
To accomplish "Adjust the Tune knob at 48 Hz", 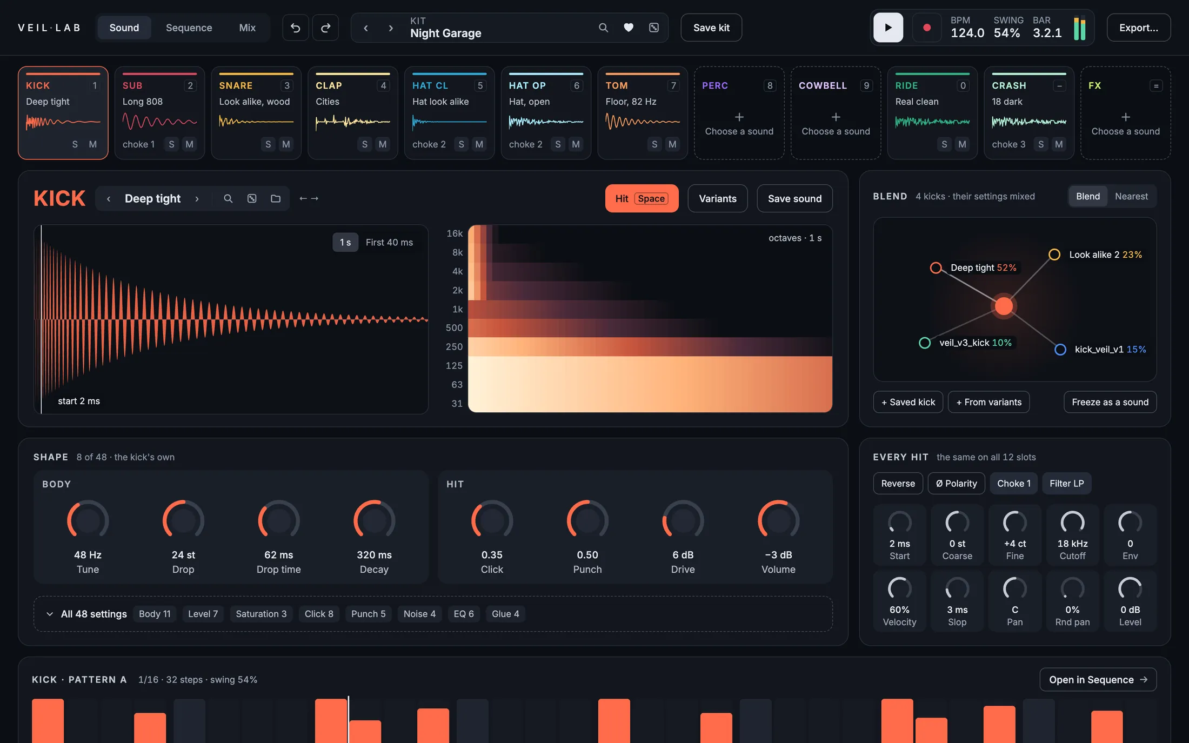I will (x=88, y=520).
